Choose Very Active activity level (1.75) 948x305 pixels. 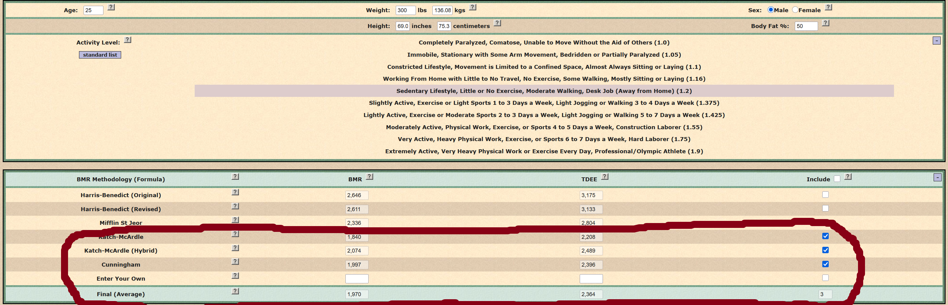(544, 139)
